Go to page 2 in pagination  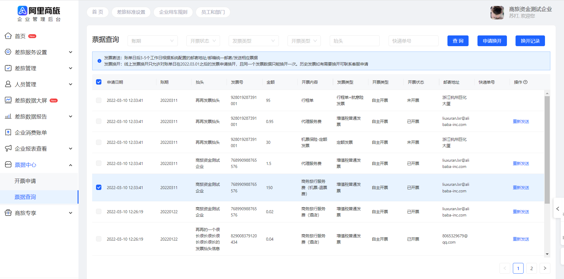pyautogui.click(x=532, y=268)
